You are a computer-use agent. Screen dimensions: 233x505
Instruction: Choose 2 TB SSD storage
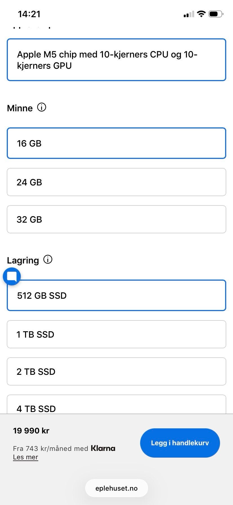116,371
